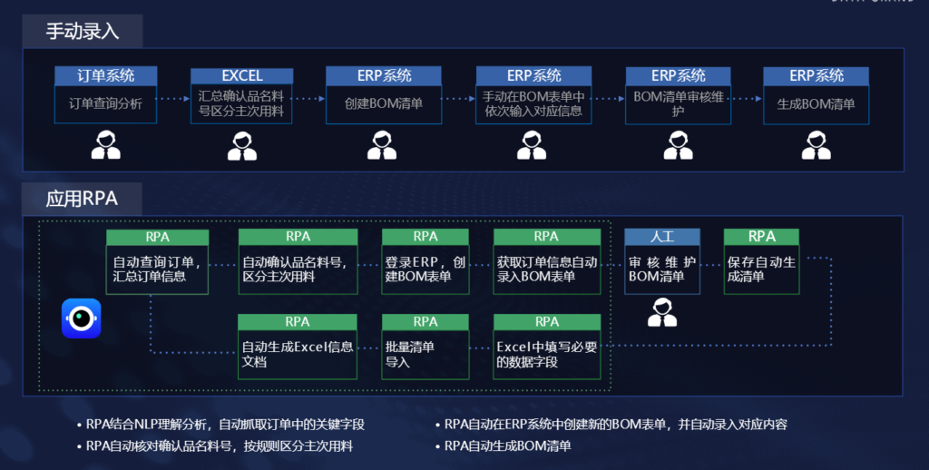Click the 批量清单导入 box
The height and width of the screenshot is (470, 929).
coord(425,355)
